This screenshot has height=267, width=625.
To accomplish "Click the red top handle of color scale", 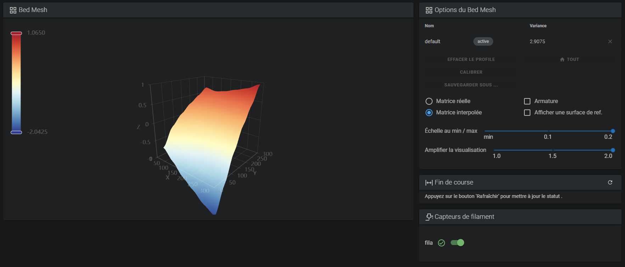I will (x=16, y=33).
